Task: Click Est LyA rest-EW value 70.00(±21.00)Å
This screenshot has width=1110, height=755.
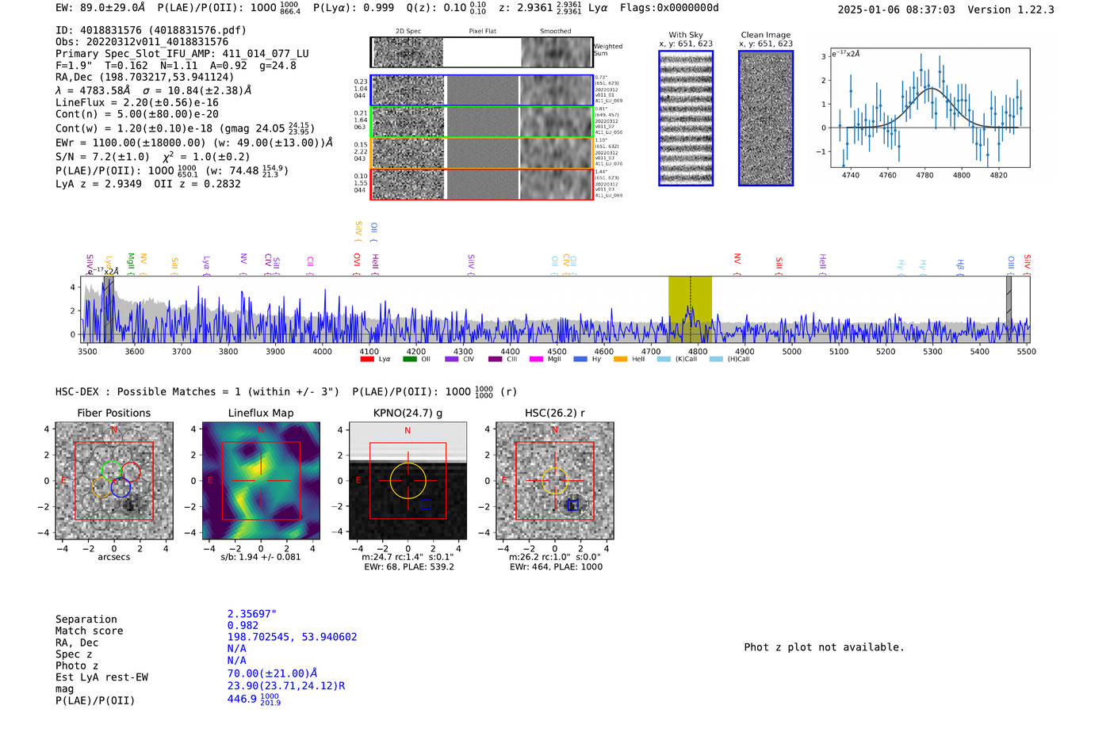Action: click(x=273, y=673)
